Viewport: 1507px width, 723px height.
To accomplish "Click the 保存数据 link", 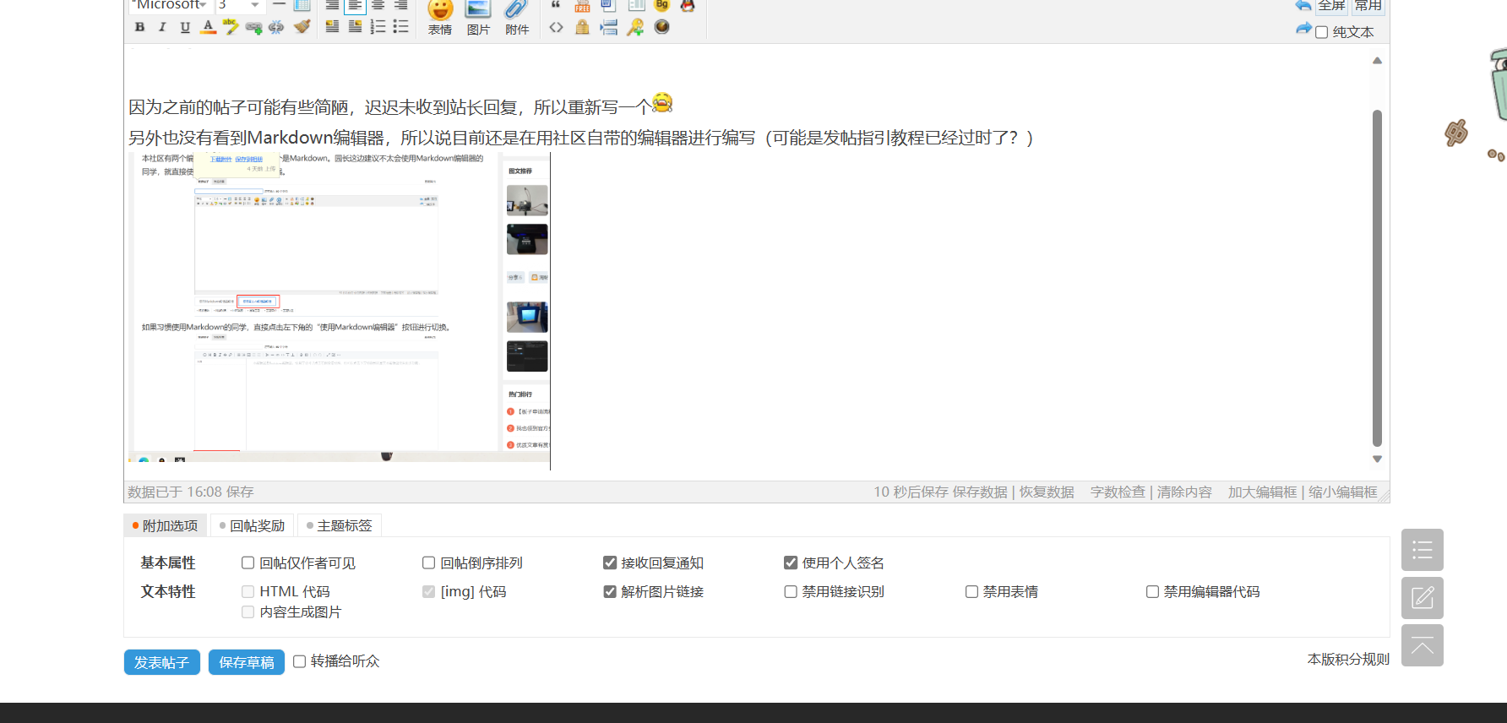I will click(980, 492).
